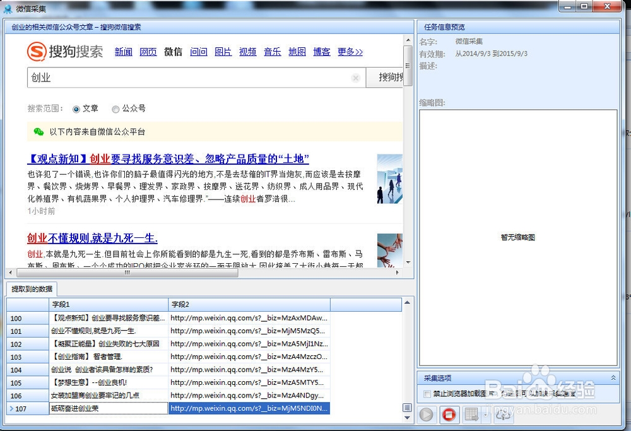This screenshot has height=431, width=631.
Task: Select the row header numbered 103
Action: click(x=28, y=357)
